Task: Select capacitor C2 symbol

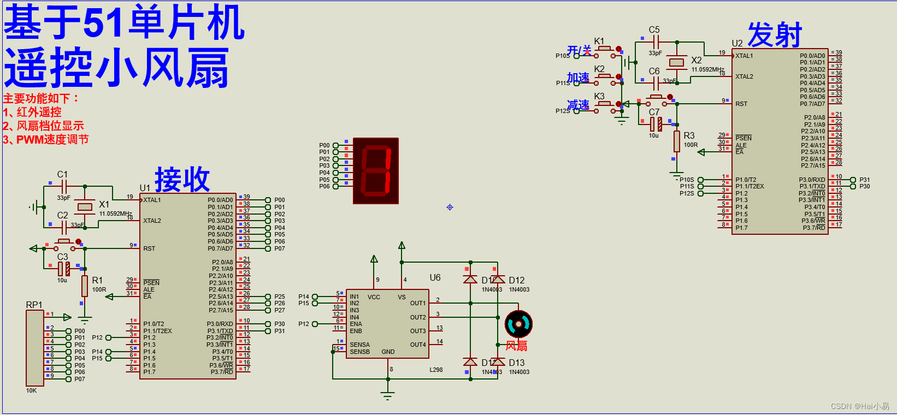Action: click(x=63, y=227)
